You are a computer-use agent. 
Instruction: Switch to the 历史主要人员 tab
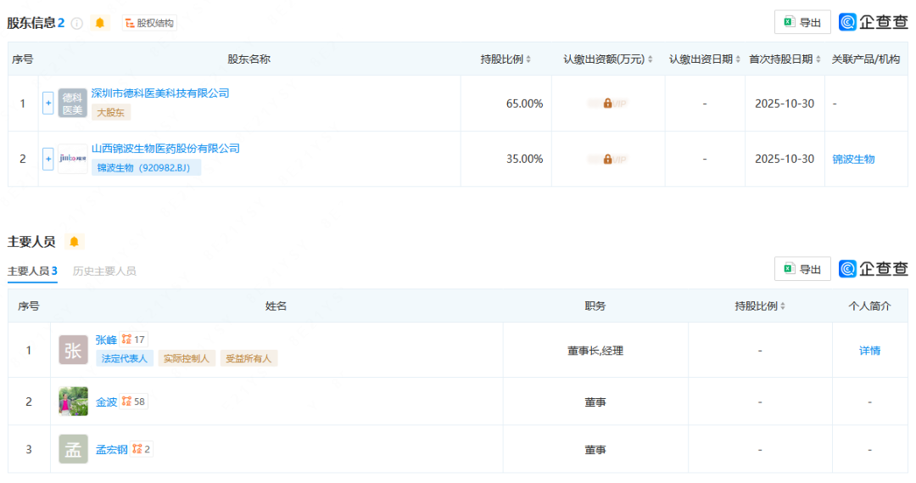(104, 271)
